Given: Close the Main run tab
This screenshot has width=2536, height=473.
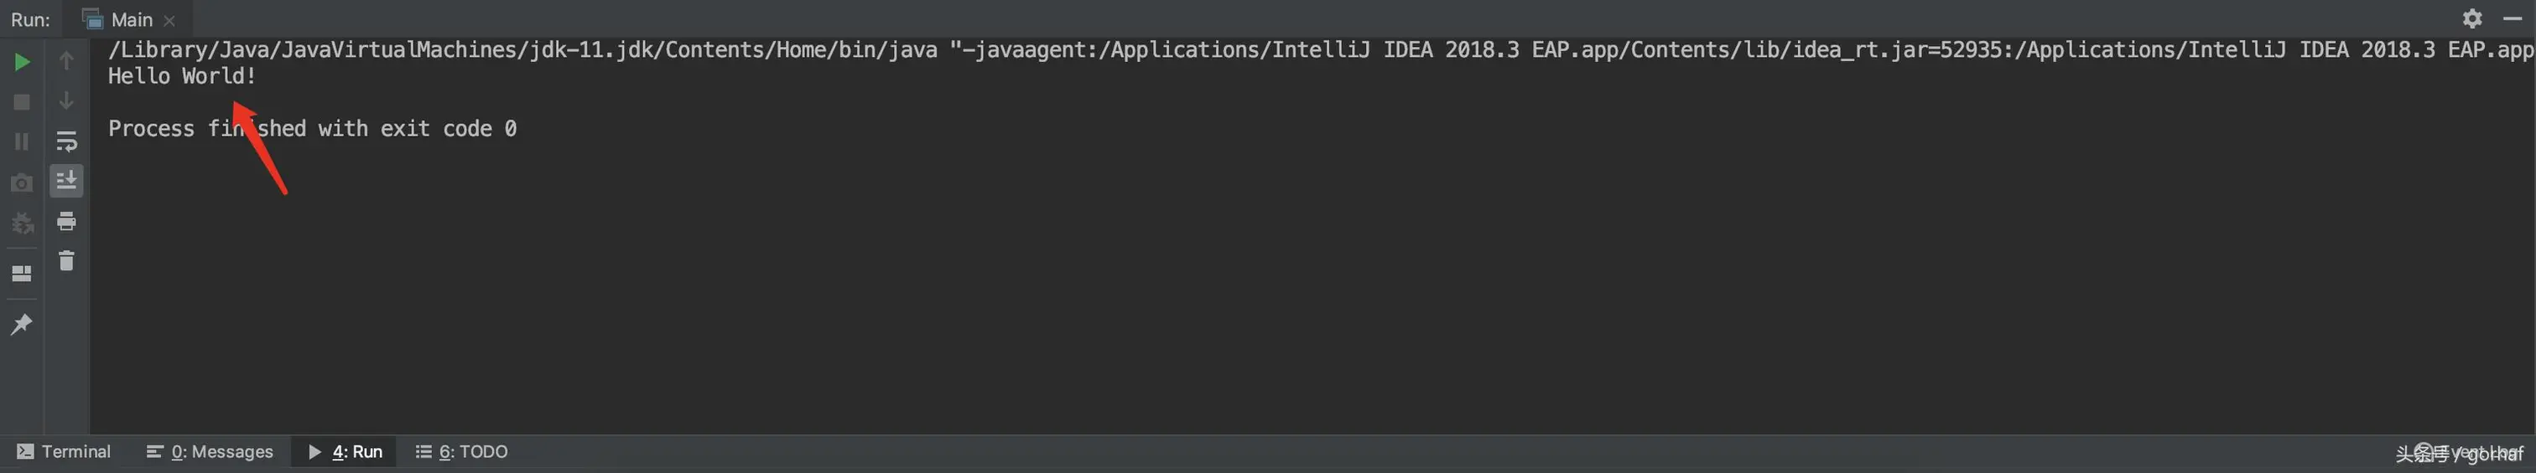Looking at the screenshot, I should (169, 19).
